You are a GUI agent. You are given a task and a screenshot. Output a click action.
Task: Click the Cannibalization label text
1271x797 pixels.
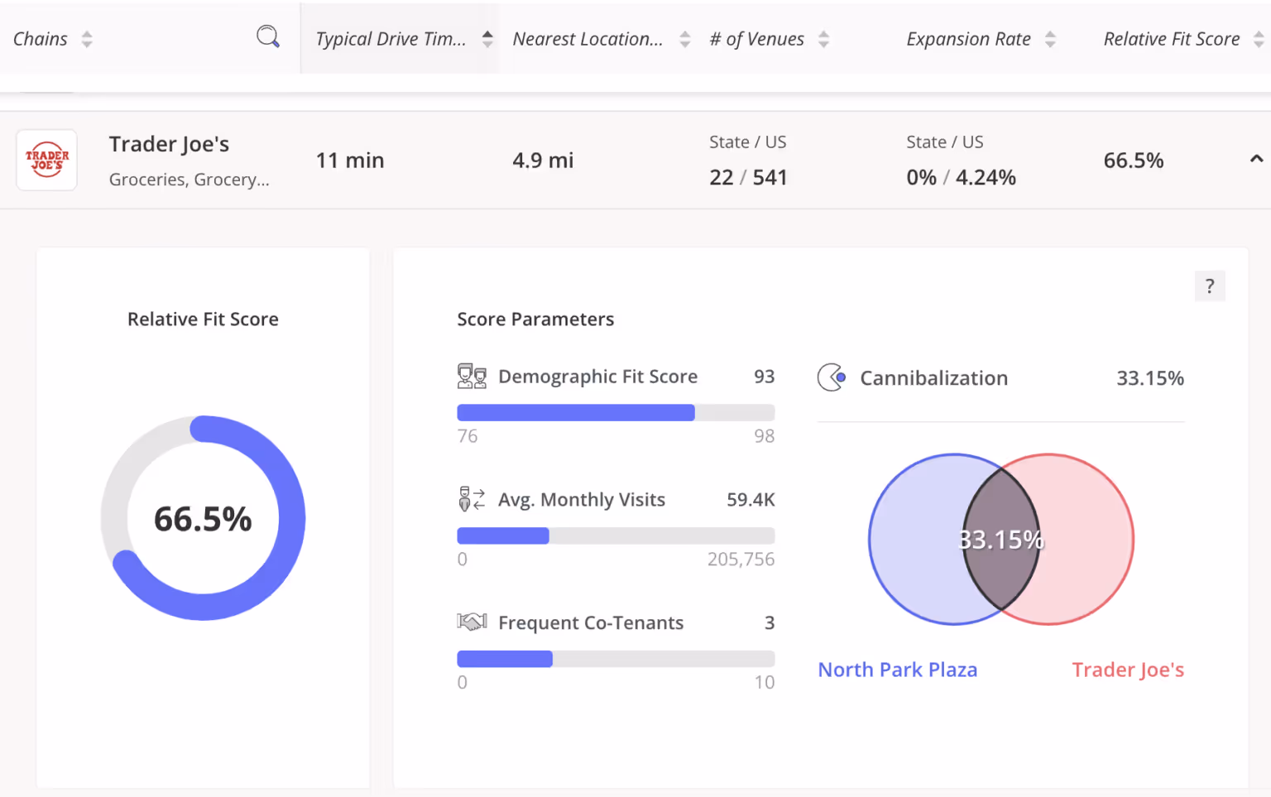click(933, 378)
